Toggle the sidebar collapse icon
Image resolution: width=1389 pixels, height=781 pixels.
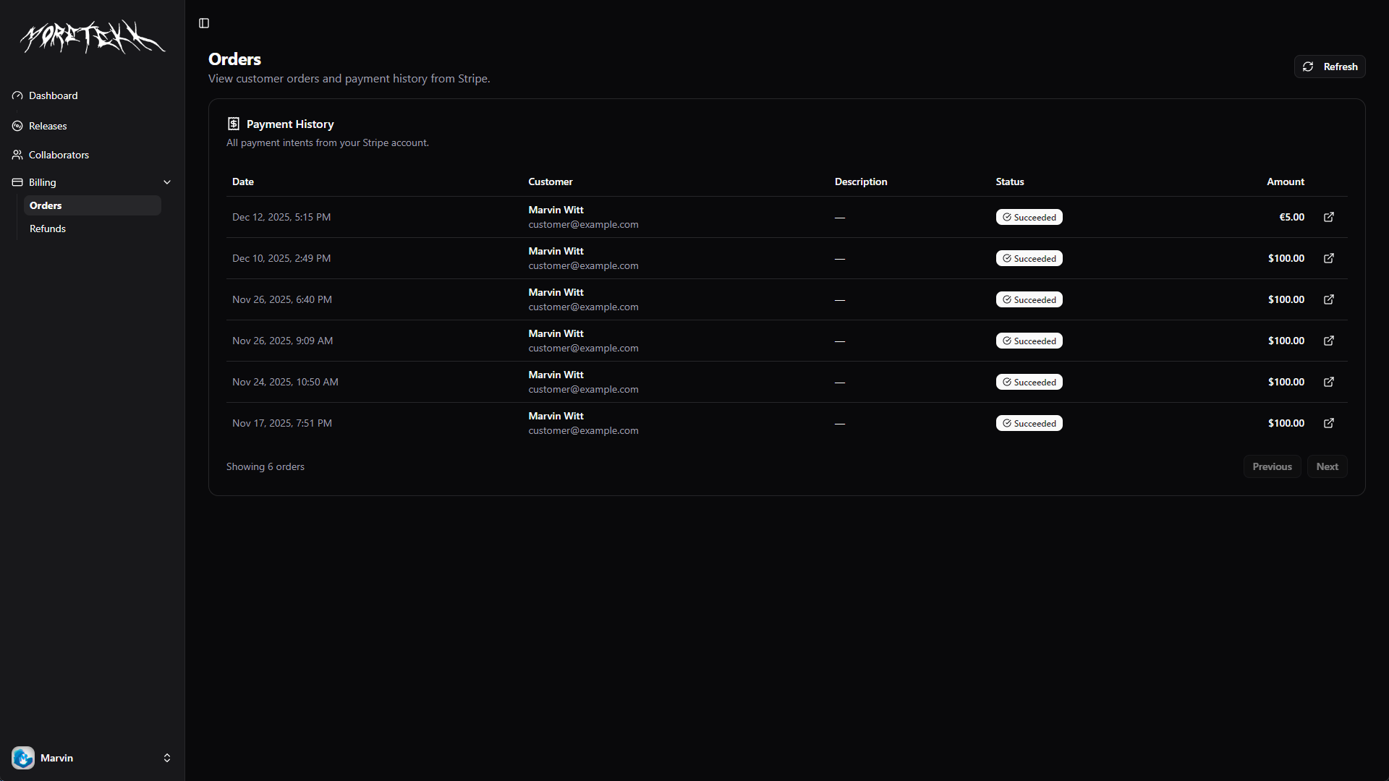pyautogui.click(x=203, y=23)
